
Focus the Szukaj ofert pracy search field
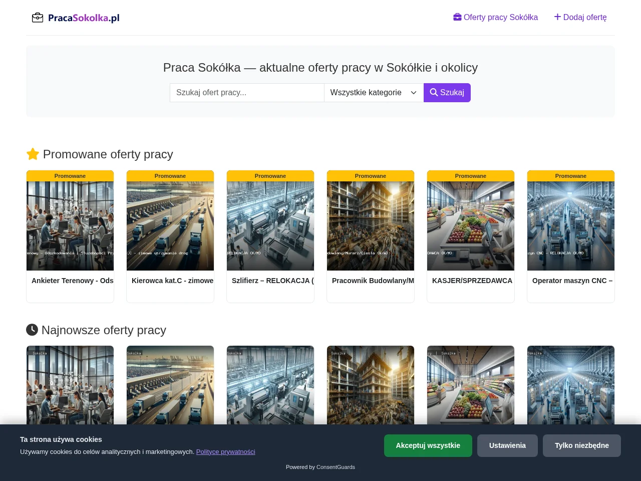247,93
